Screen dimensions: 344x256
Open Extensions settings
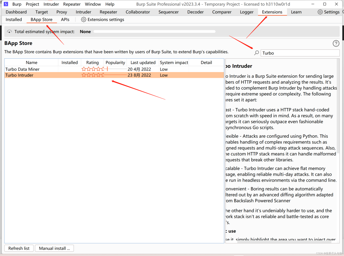pyautogui.click(x=103, y=19)
